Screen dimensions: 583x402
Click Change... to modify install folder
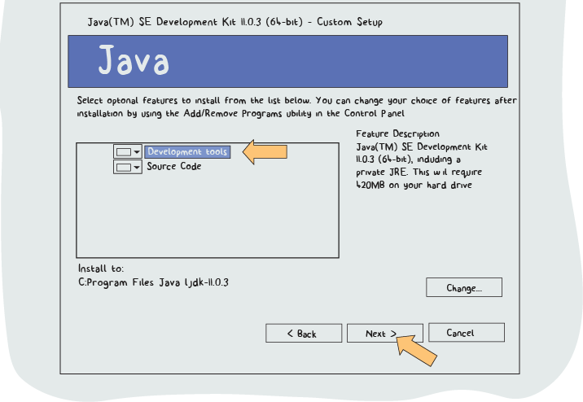(463, 288)
